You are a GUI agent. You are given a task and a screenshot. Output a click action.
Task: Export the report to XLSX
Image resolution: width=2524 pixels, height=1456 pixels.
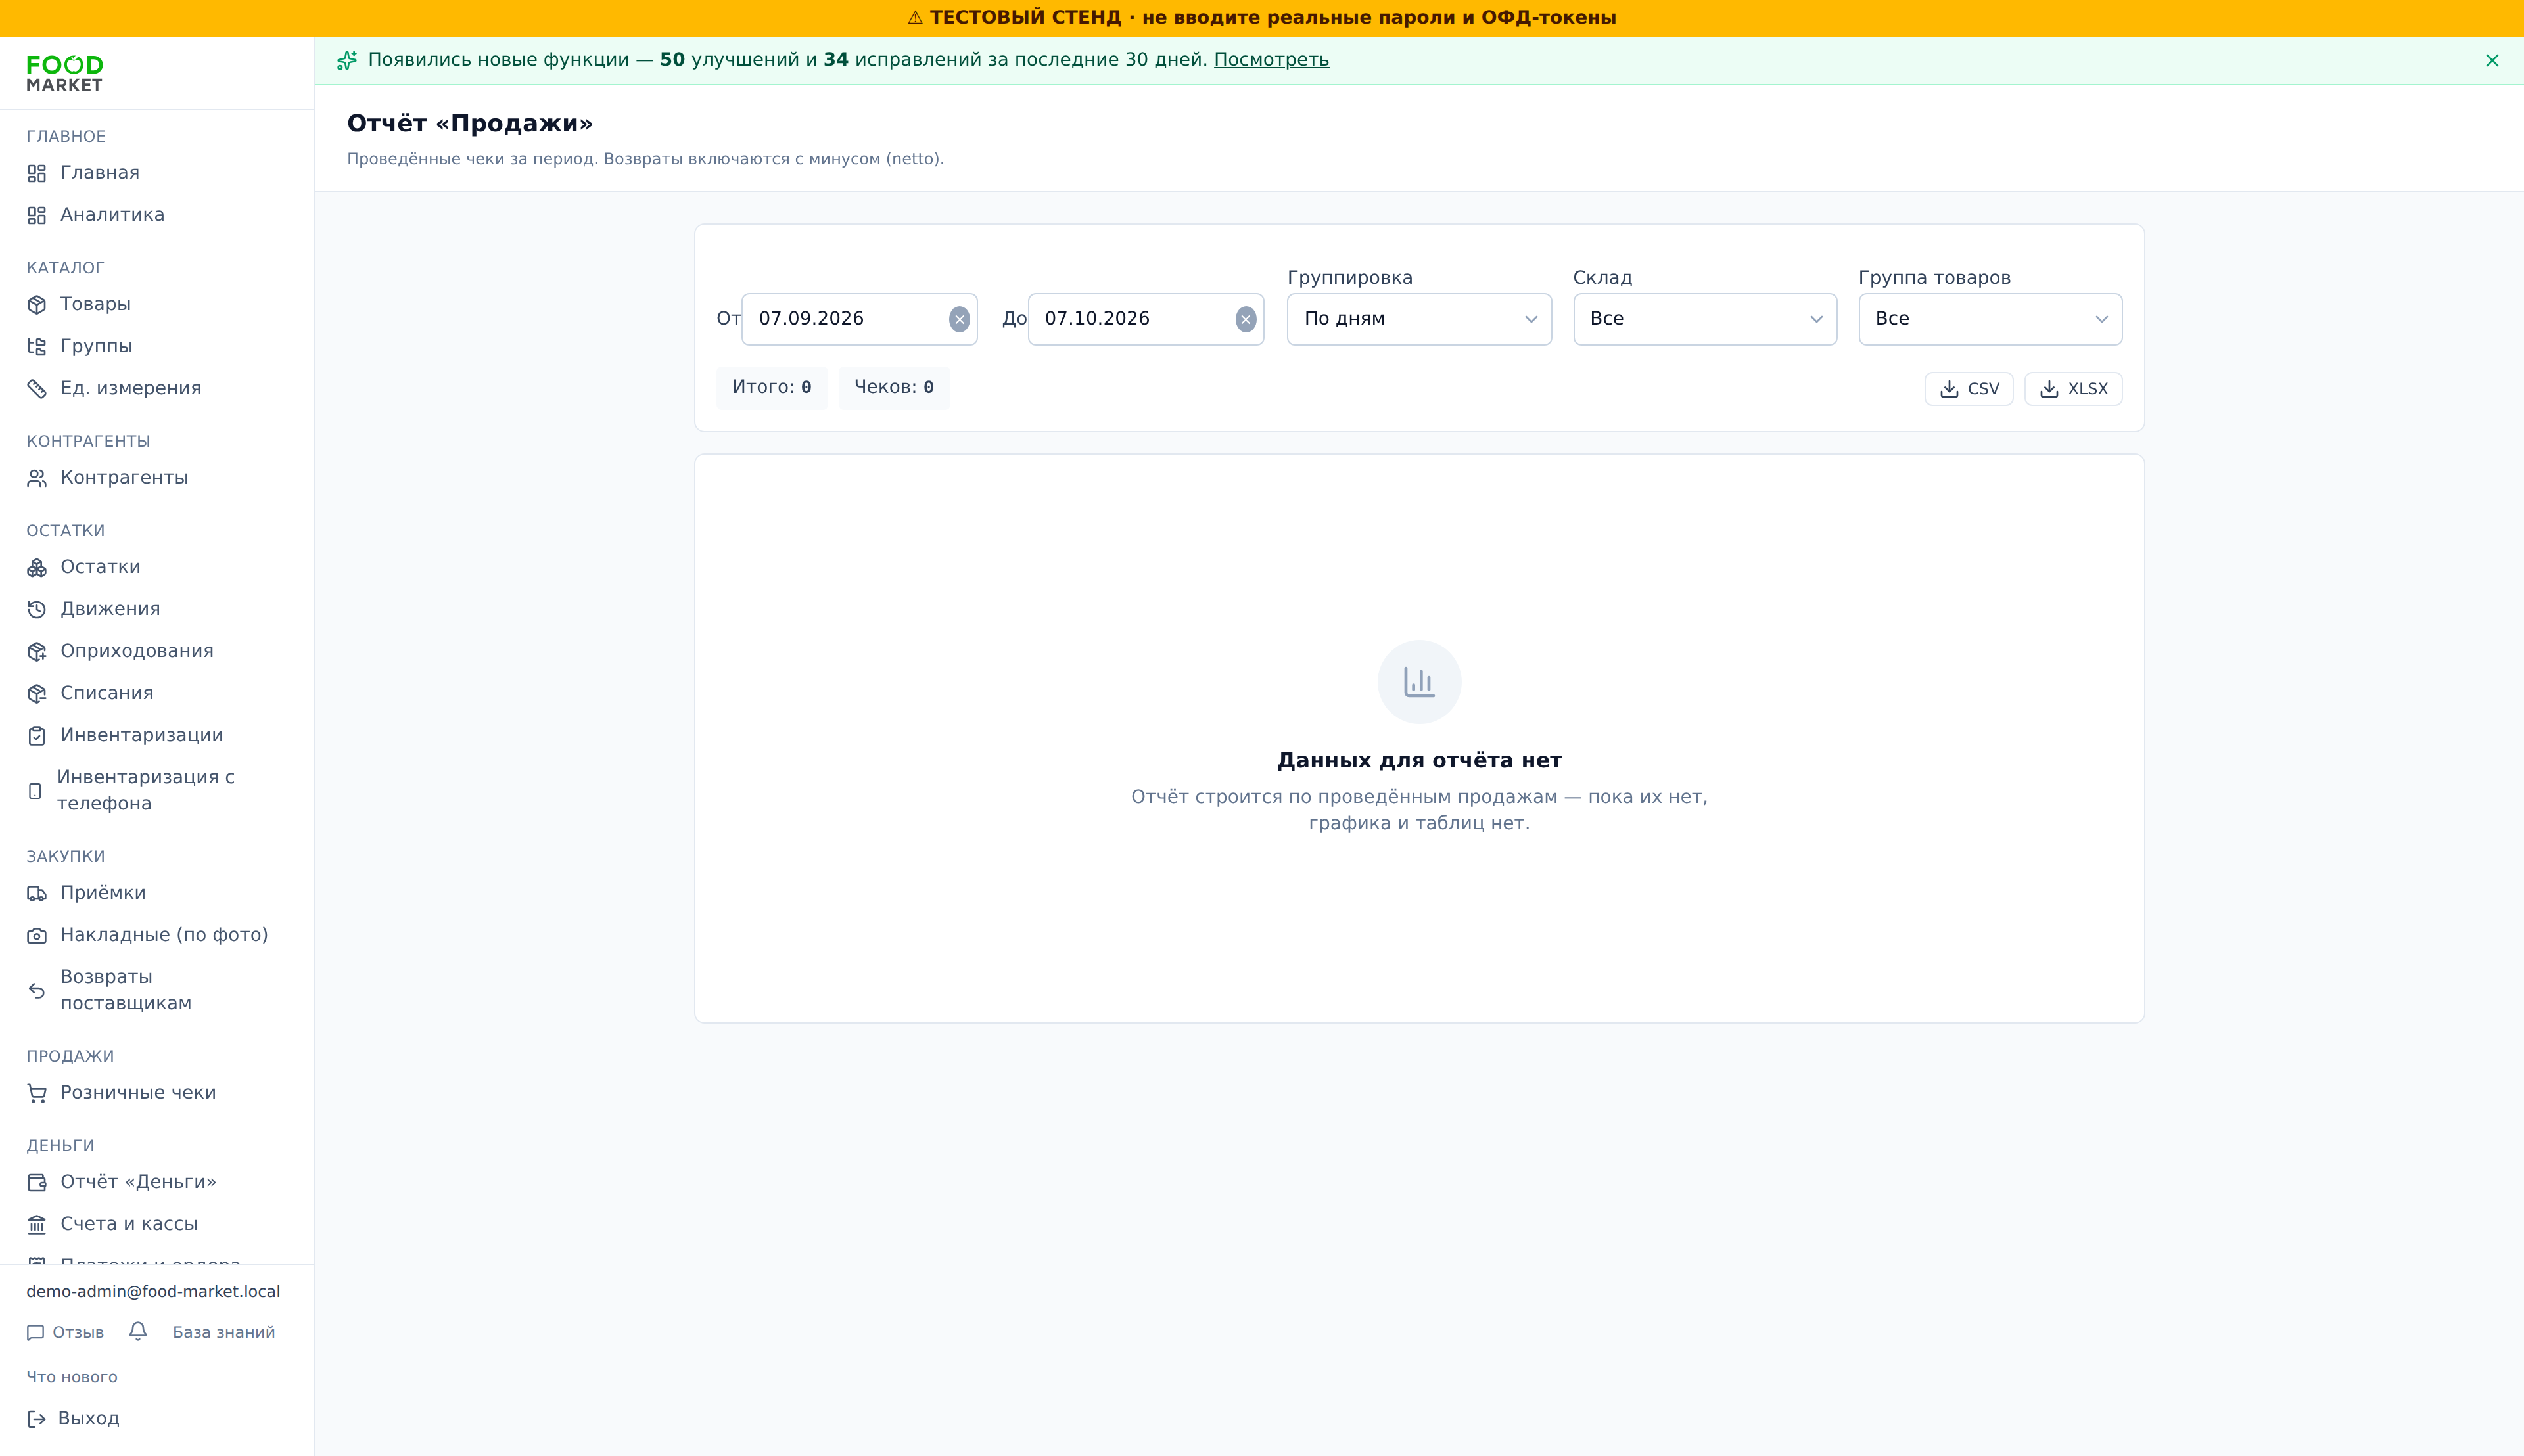coord(2073,389)
